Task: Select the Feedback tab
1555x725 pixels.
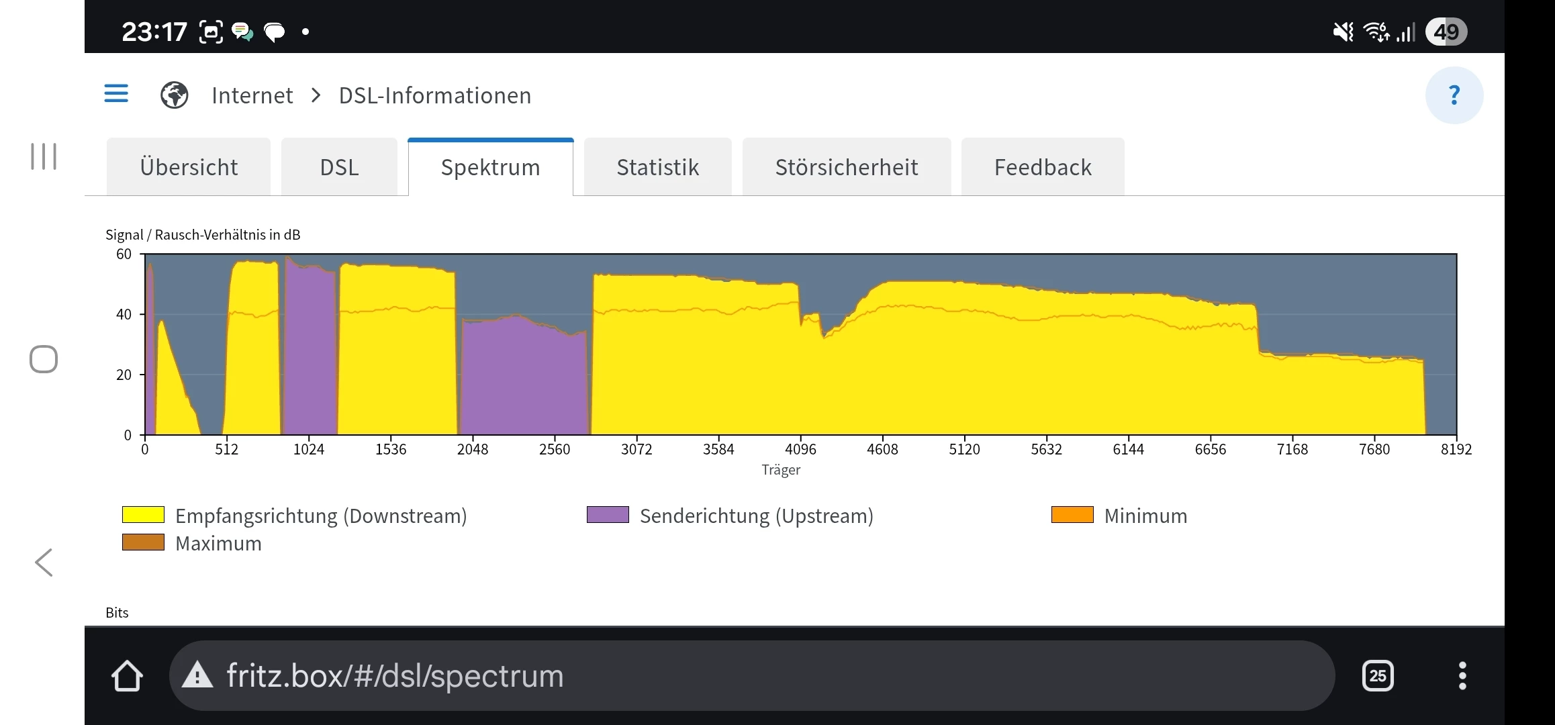Action: click(x=1042, y=167)
